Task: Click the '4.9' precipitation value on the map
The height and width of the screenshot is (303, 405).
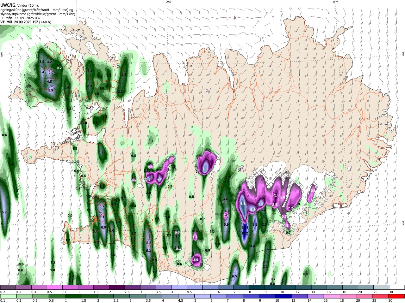Action: coord(227,211)
